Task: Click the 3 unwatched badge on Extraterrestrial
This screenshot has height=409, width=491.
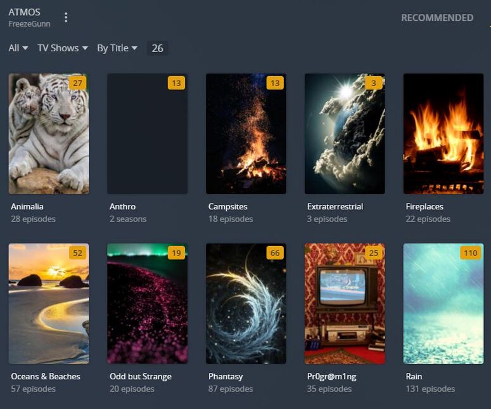Action: [374, 83]
